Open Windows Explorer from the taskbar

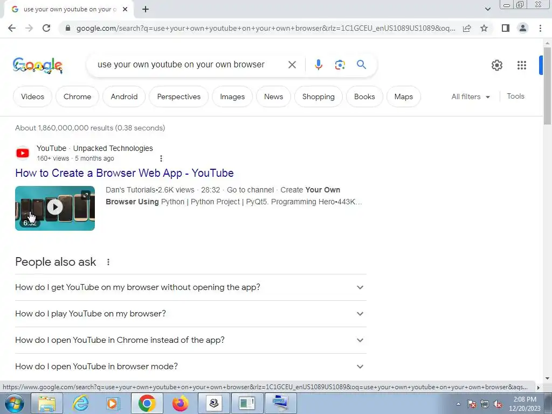click(x=46, y=403)
